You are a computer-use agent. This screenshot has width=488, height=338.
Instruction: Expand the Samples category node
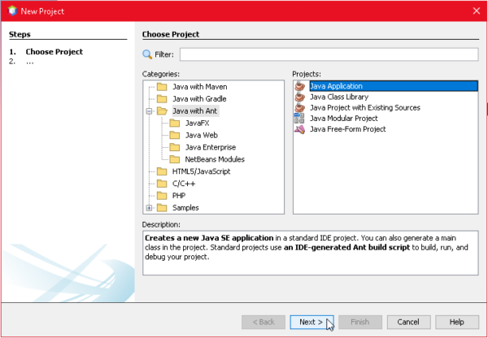pos(149,208)
